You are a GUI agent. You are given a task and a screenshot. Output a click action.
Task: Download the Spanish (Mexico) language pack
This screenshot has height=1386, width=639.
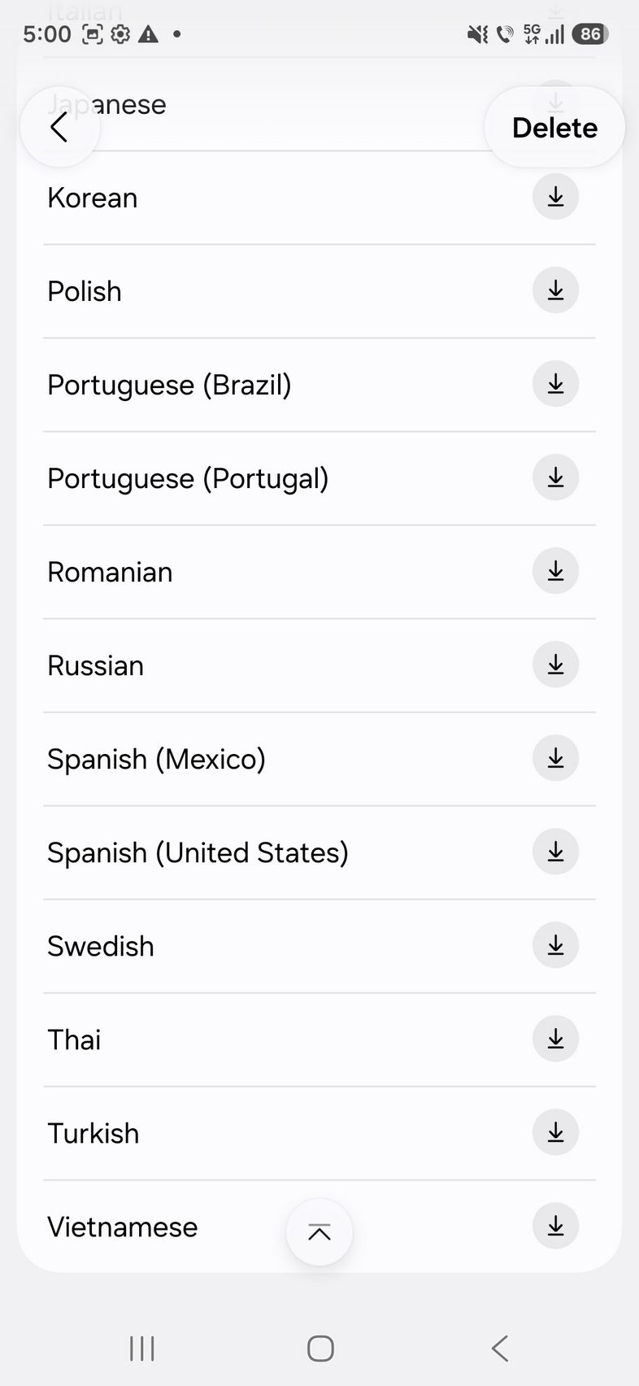555,758
